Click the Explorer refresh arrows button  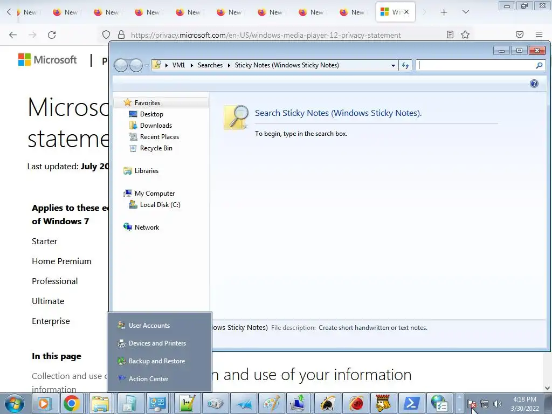click(x=405, y=65)
